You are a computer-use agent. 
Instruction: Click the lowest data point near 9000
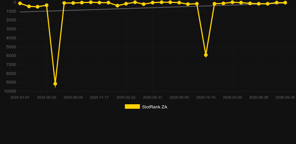click(55, 84)
